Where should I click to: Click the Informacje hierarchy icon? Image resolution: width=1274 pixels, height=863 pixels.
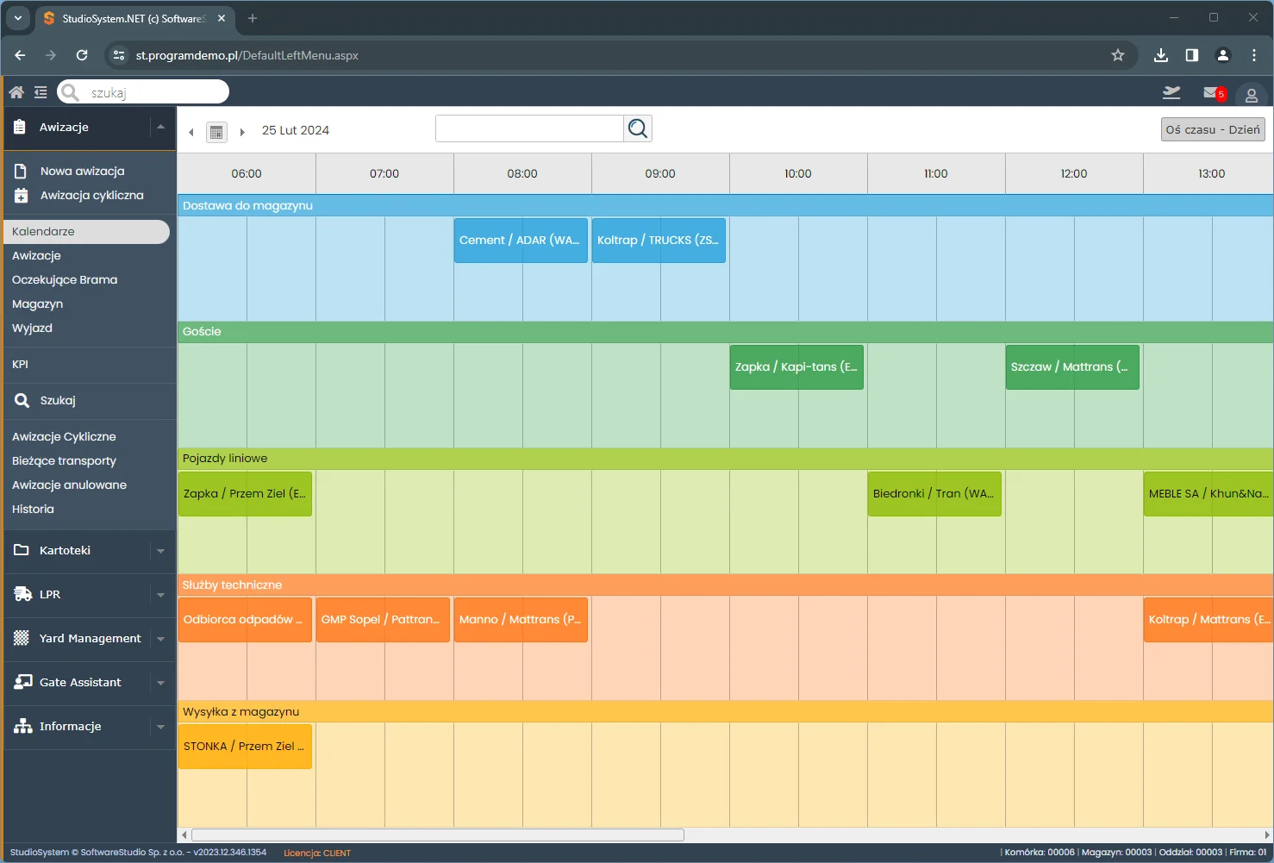click(23, 726)
